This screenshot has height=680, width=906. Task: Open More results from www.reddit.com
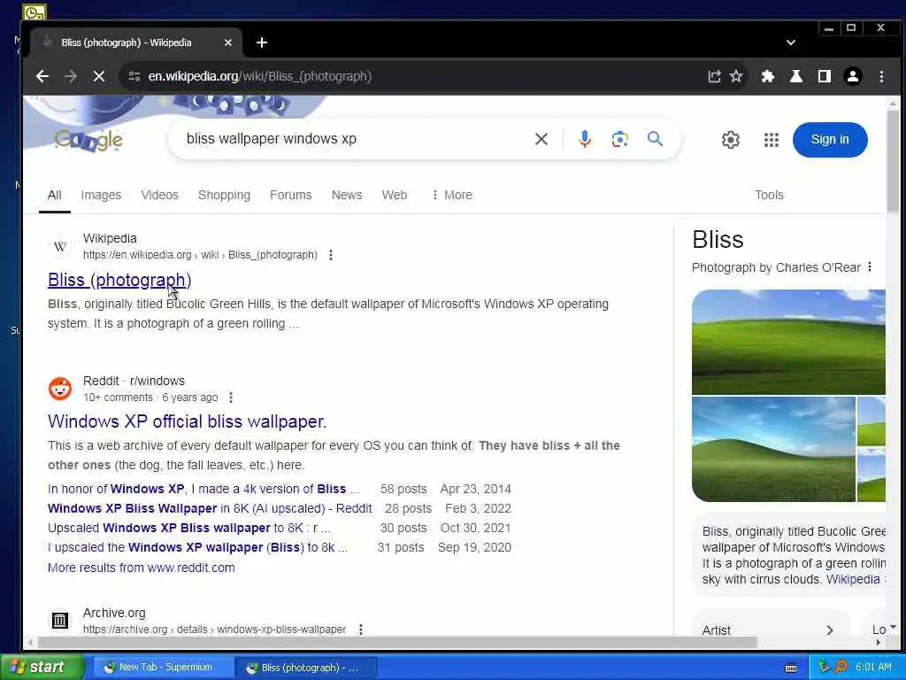coord(142,568)
